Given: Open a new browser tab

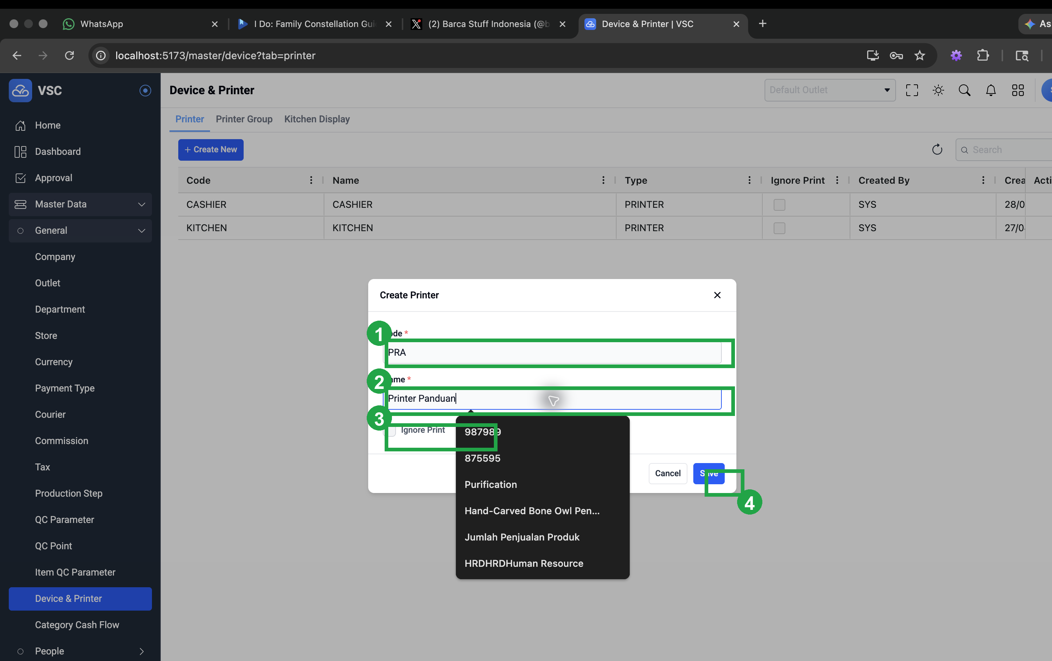Looking at the screenshot, I should (762, 24).
